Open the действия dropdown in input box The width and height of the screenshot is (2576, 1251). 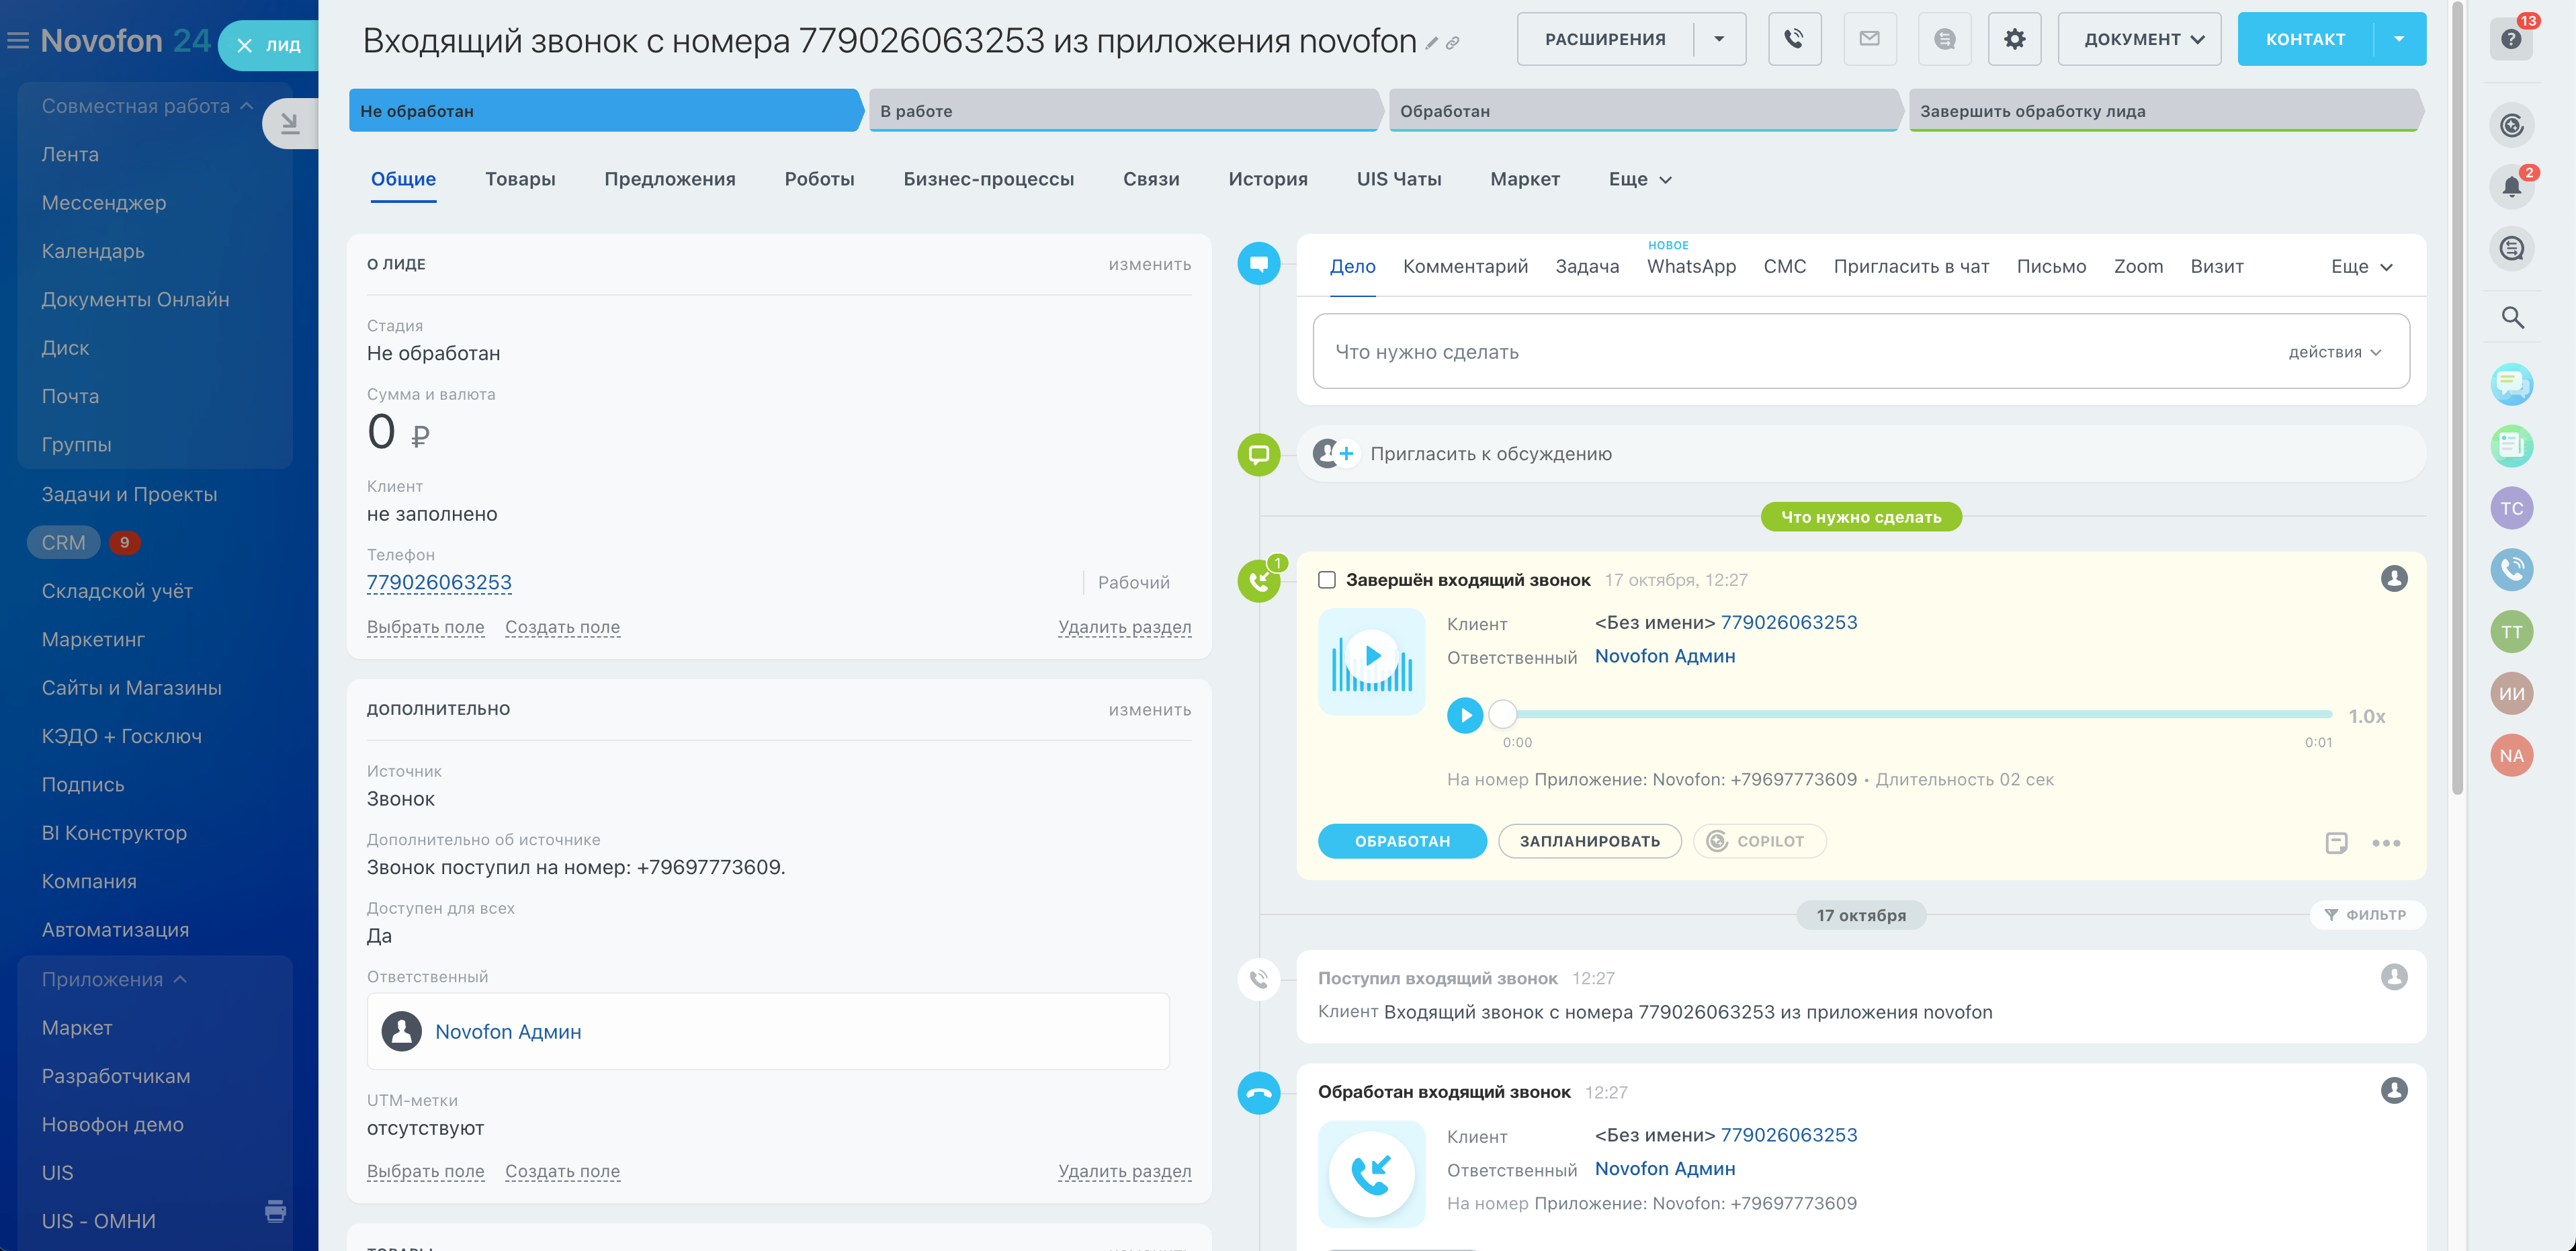tap(2334, 352)
